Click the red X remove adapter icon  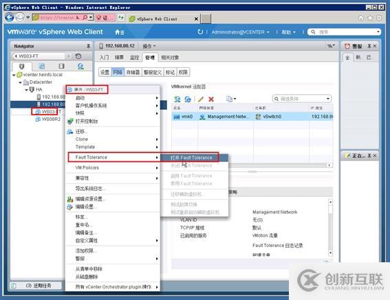[x=211, y=99]
